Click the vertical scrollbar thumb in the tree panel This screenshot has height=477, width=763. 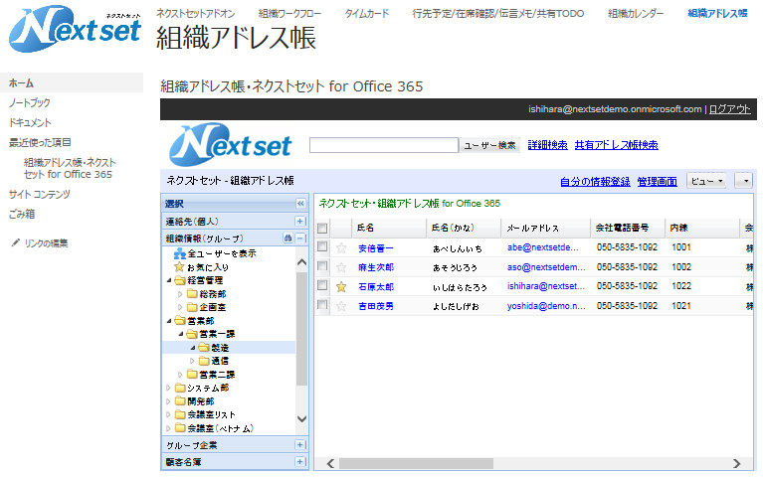pos(301,328)
